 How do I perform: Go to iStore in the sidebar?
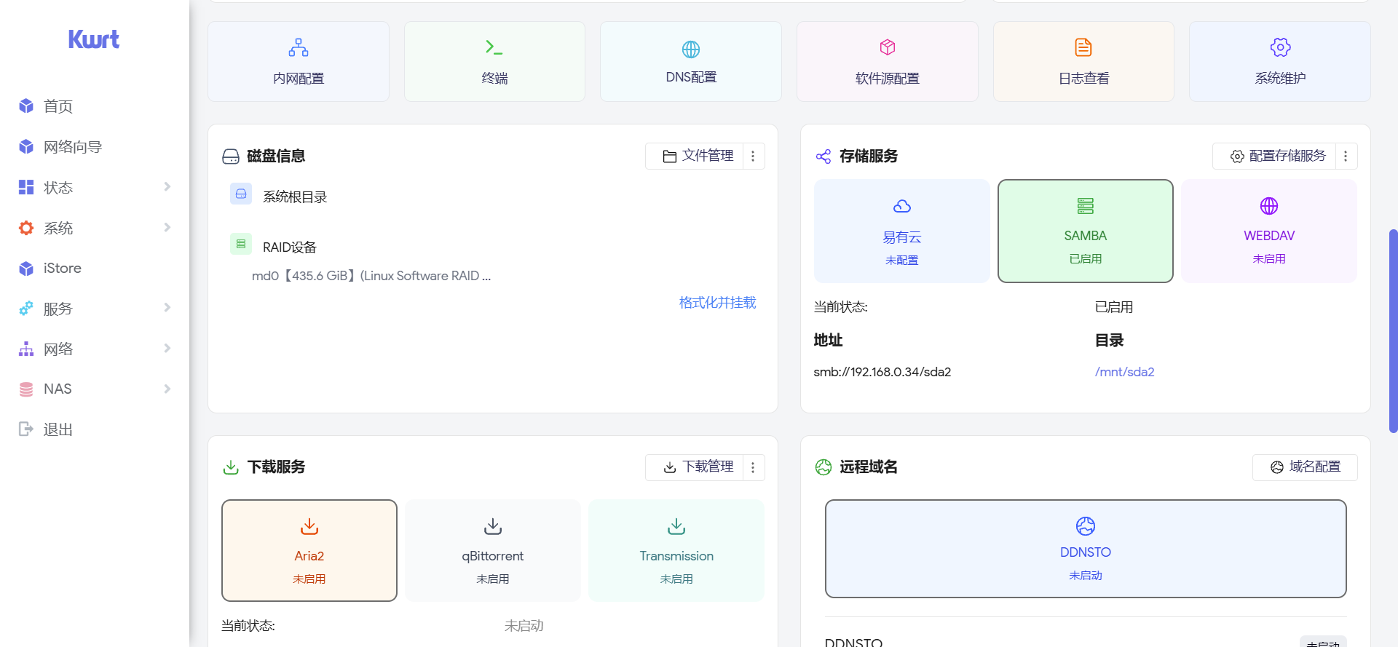point(63,269)
